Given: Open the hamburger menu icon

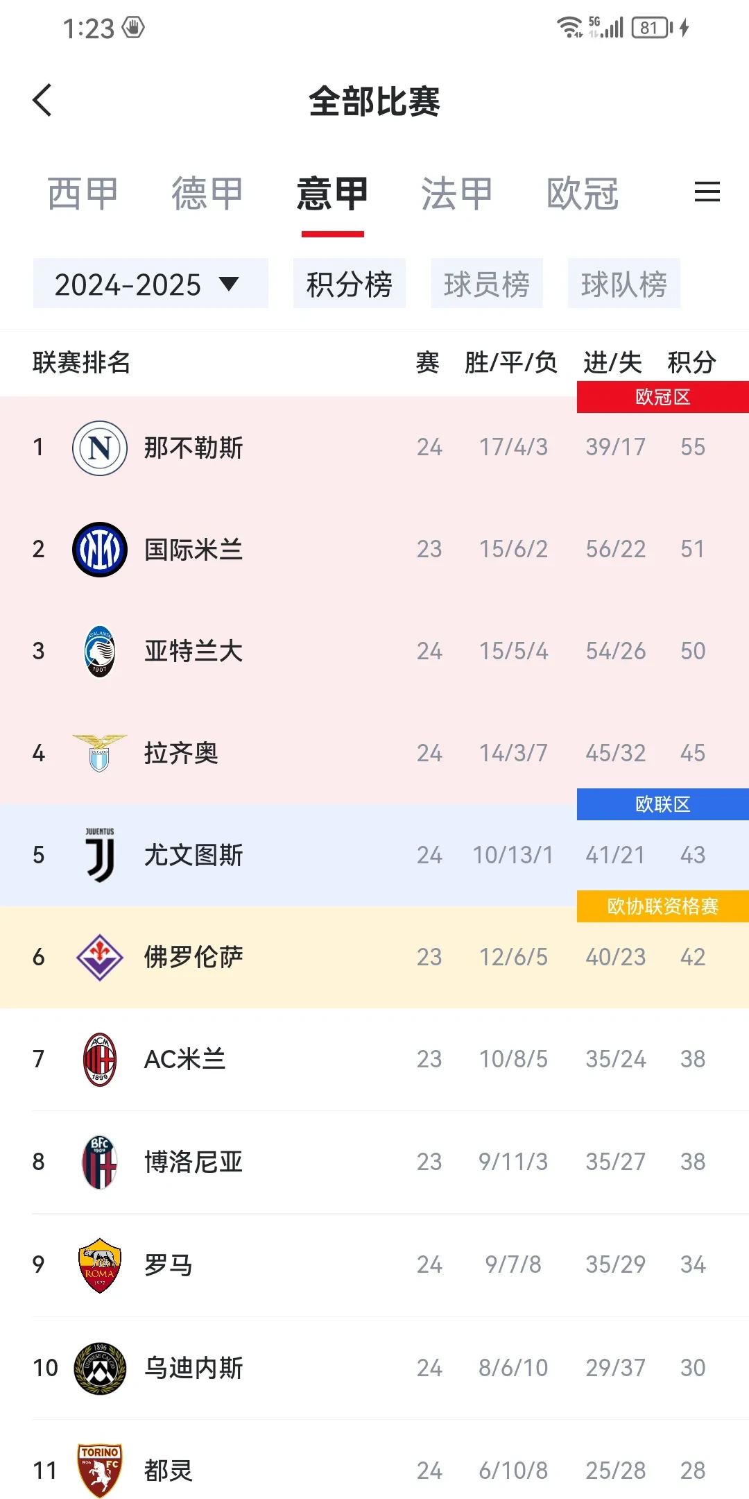Looking at the screenshot, I should tap(707, 192).
